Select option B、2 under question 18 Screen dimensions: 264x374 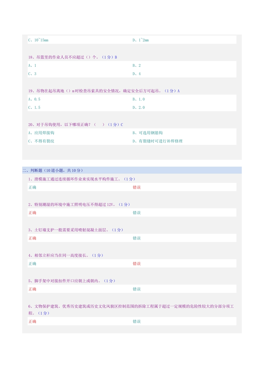137,66
